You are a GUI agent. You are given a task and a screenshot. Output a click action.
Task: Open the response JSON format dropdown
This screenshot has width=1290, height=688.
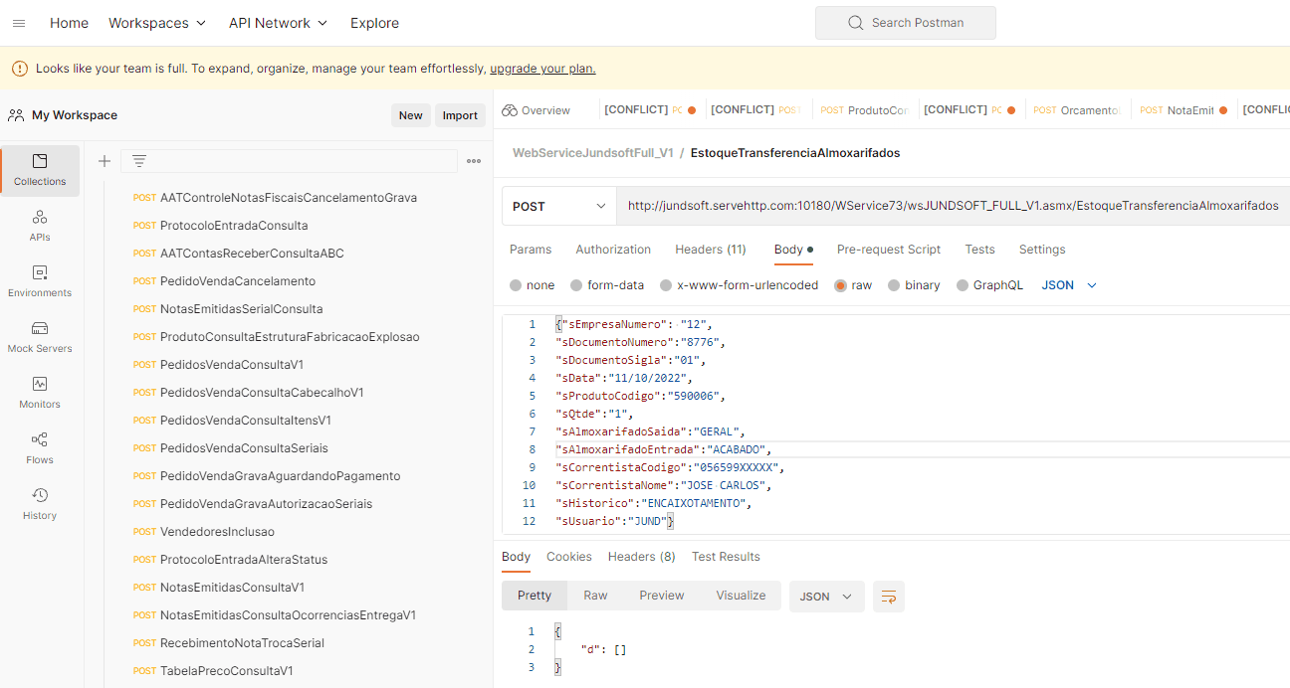pos(826,597)
